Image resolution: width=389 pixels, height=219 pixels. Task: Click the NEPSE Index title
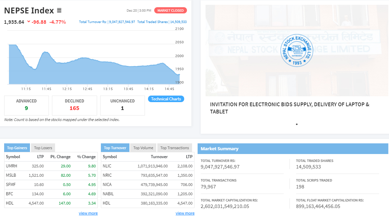point(29,10)
